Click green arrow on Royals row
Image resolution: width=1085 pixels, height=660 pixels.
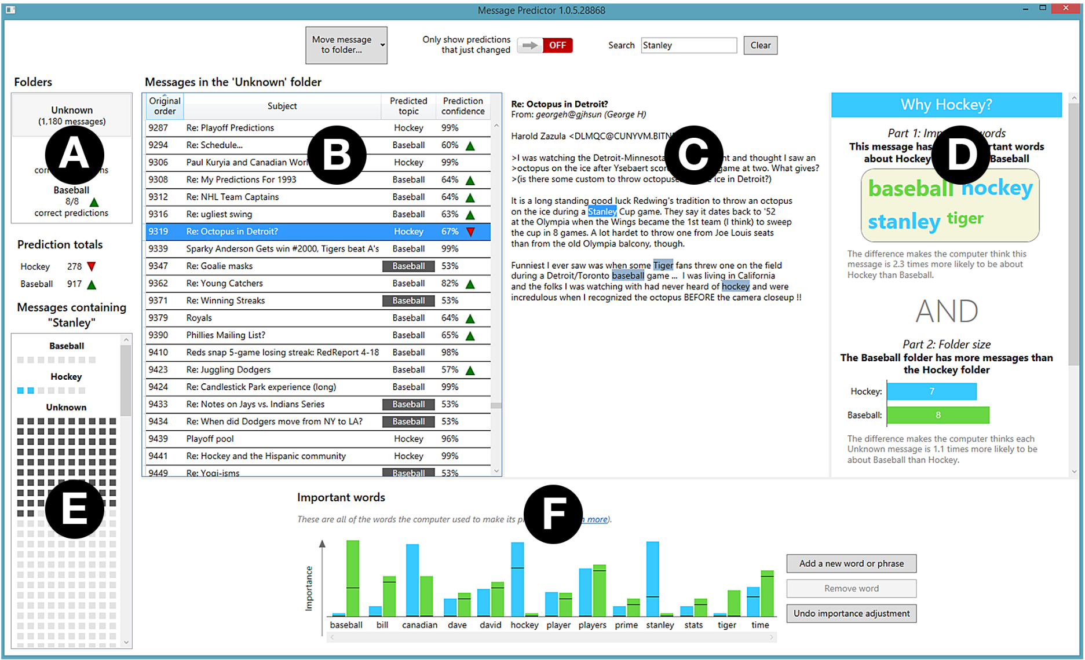[470, 318]
